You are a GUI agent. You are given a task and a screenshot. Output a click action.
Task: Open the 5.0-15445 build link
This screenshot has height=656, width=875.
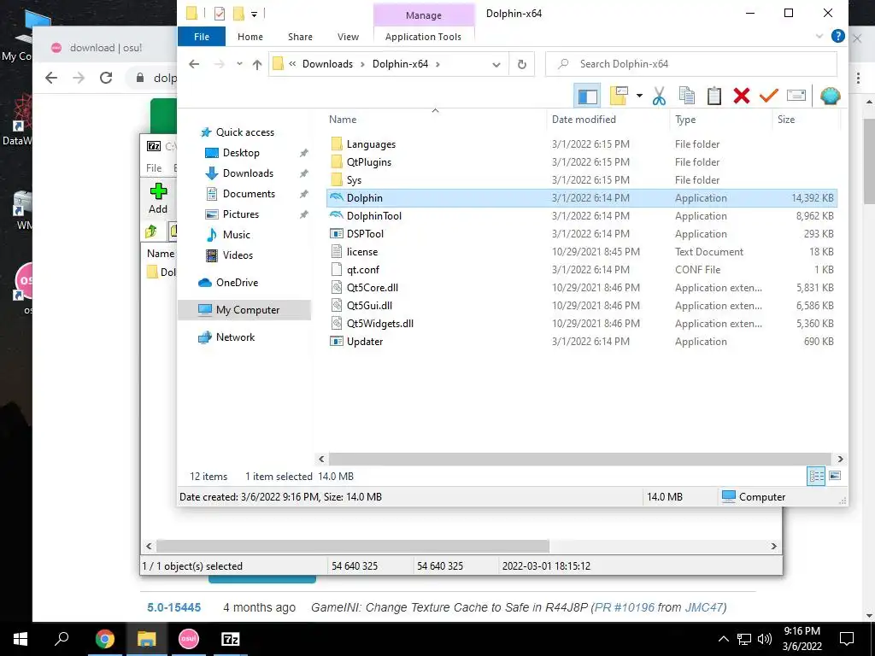click(173, 607)
